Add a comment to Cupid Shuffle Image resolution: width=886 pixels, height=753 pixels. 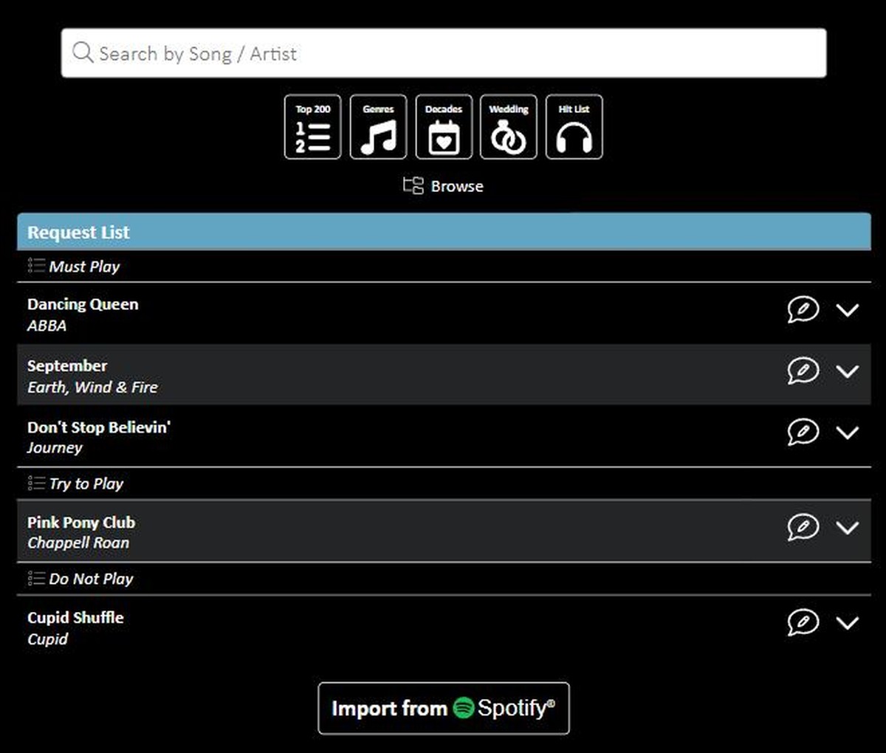tap(803, 622)
